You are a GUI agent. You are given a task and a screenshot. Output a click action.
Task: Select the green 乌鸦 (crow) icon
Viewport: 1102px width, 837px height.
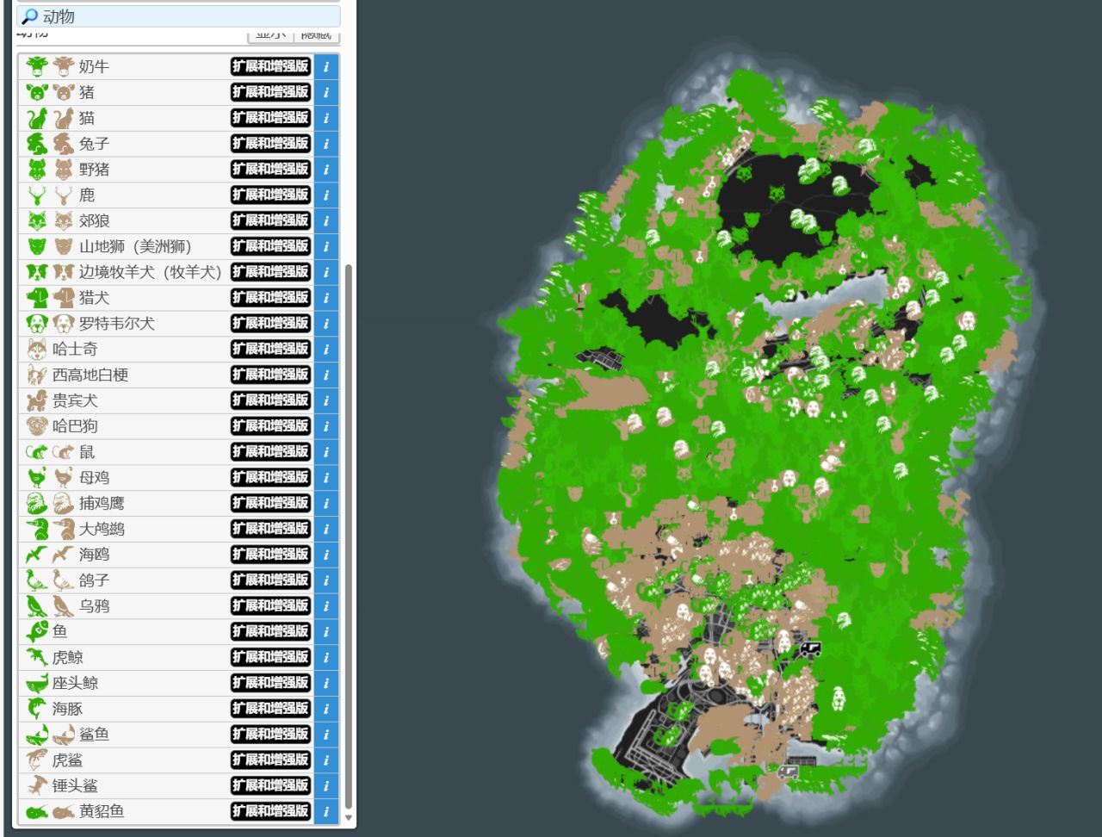36,606
